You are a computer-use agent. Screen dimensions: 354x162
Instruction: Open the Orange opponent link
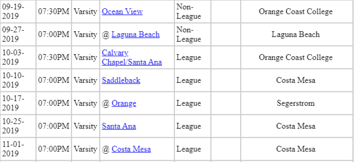(x=124, y=103)
